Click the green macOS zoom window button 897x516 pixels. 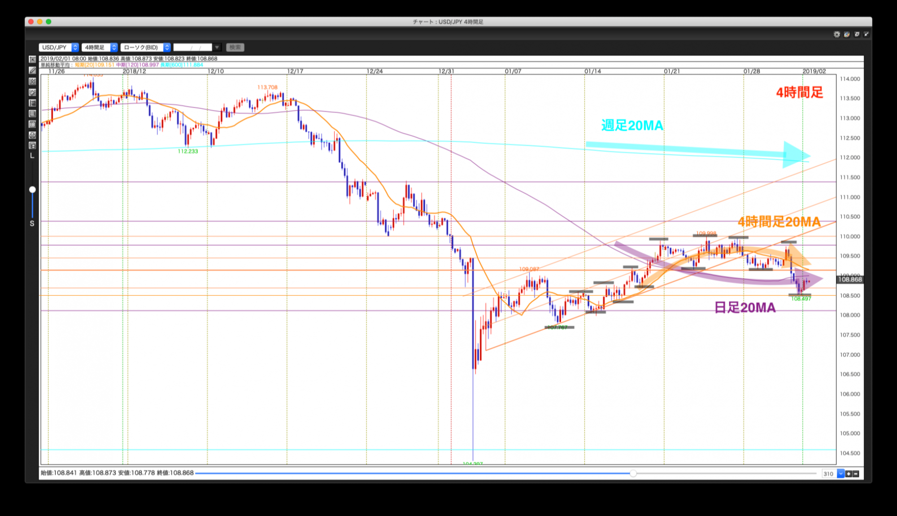pyautogui.click(x=48, y=22)
